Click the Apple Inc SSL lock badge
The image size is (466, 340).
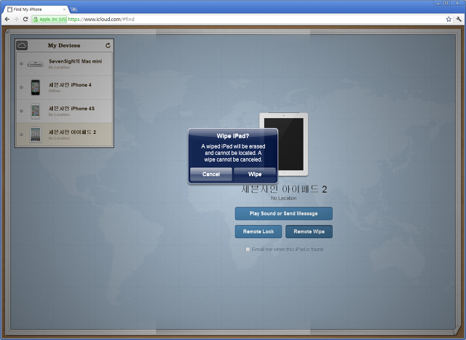50,20
